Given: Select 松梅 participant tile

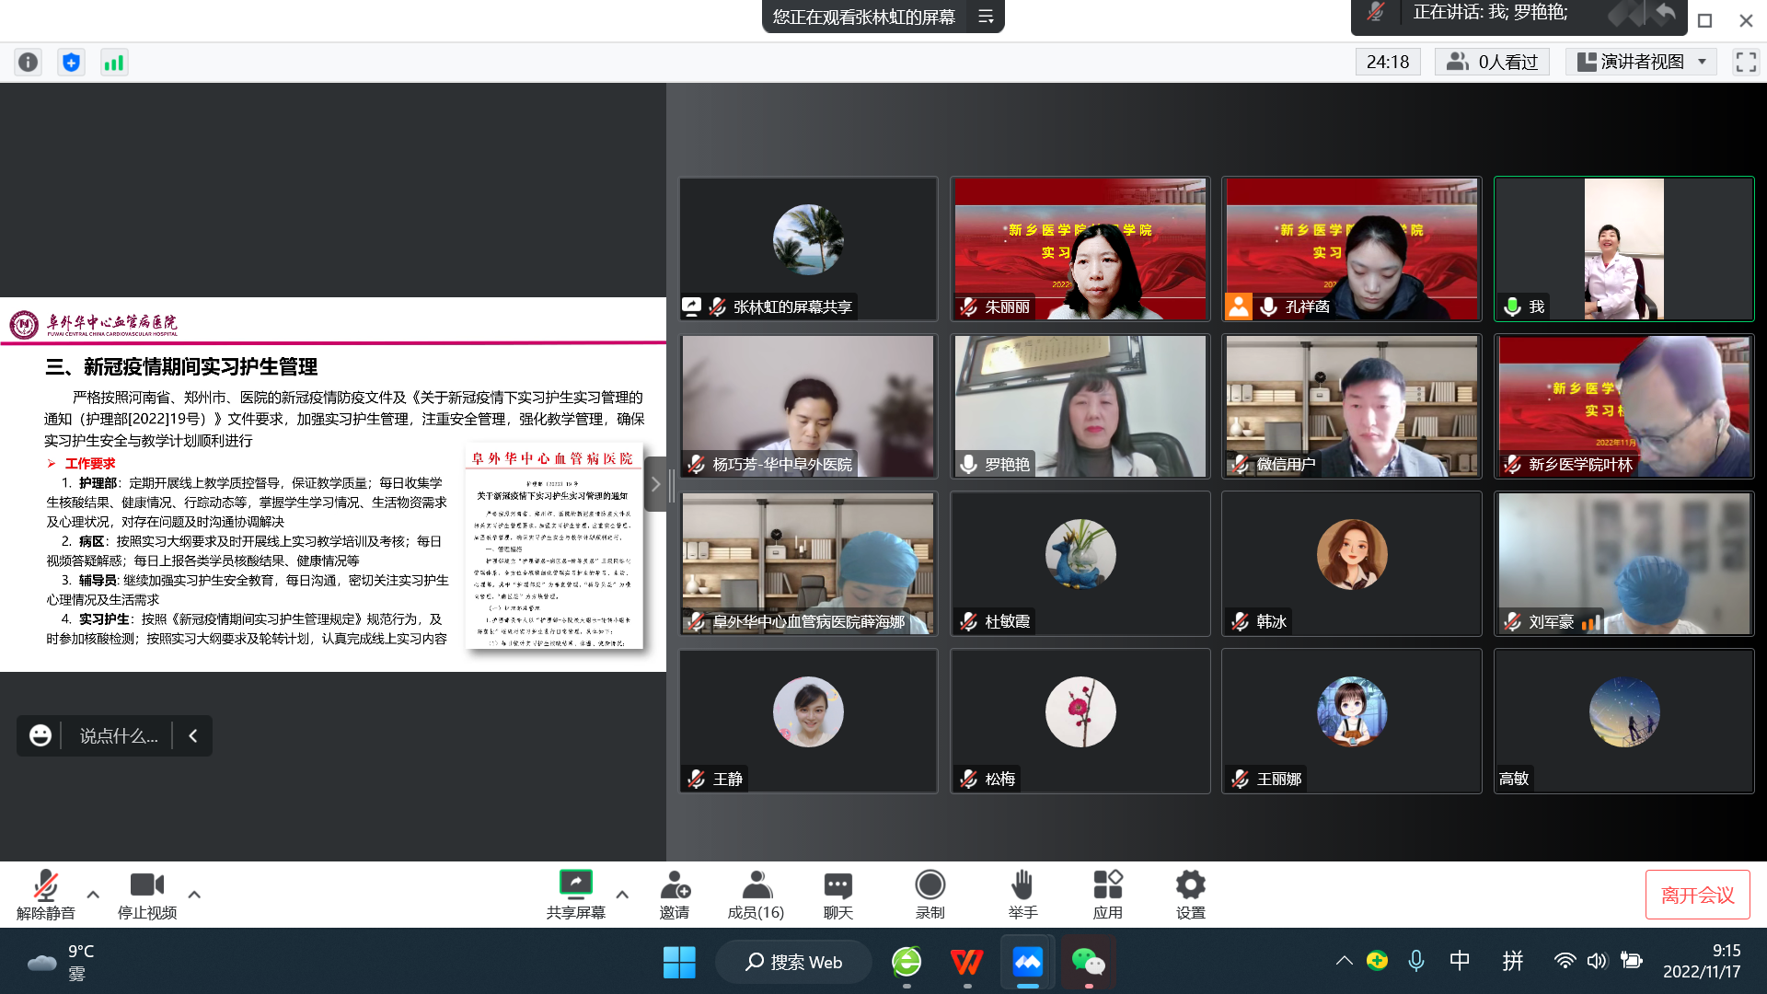Looking at the screenshot, I should click(1080, 721).
